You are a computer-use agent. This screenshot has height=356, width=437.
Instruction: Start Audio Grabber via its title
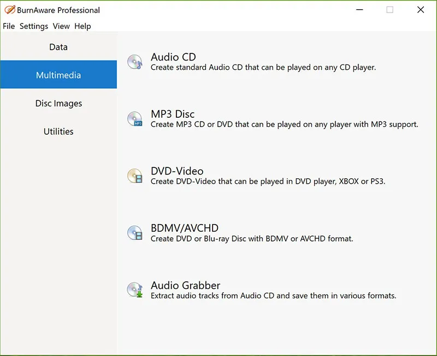tap(185, 285)
